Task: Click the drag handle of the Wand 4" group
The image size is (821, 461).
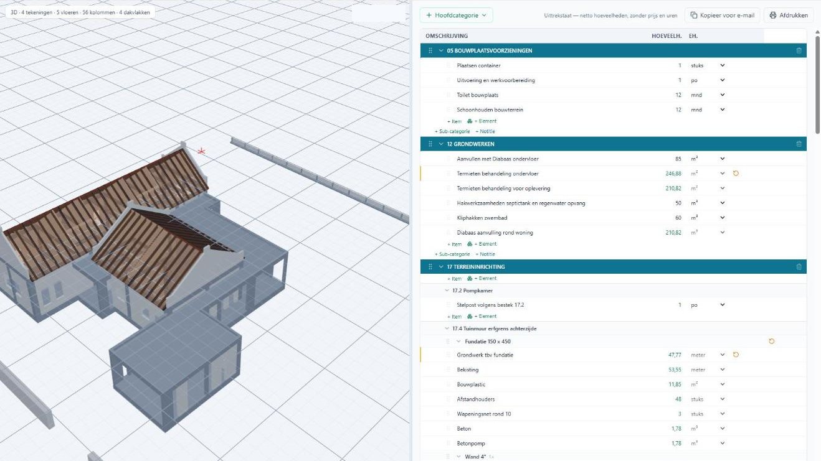Action: [448, 457]
